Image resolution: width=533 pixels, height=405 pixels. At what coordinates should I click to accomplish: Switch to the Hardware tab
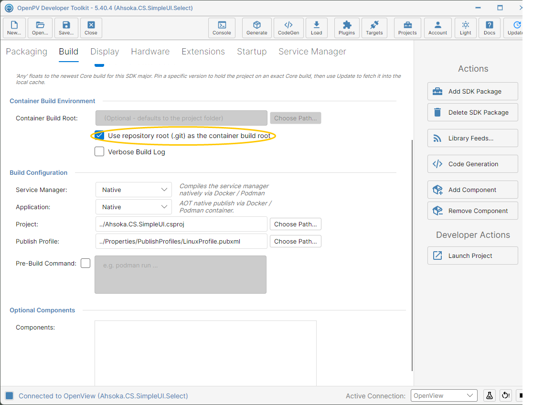(x=150, y=52)
